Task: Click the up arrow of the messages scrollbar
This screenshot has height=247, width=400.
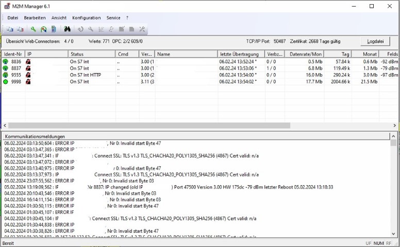Action: tap(393, 136)
